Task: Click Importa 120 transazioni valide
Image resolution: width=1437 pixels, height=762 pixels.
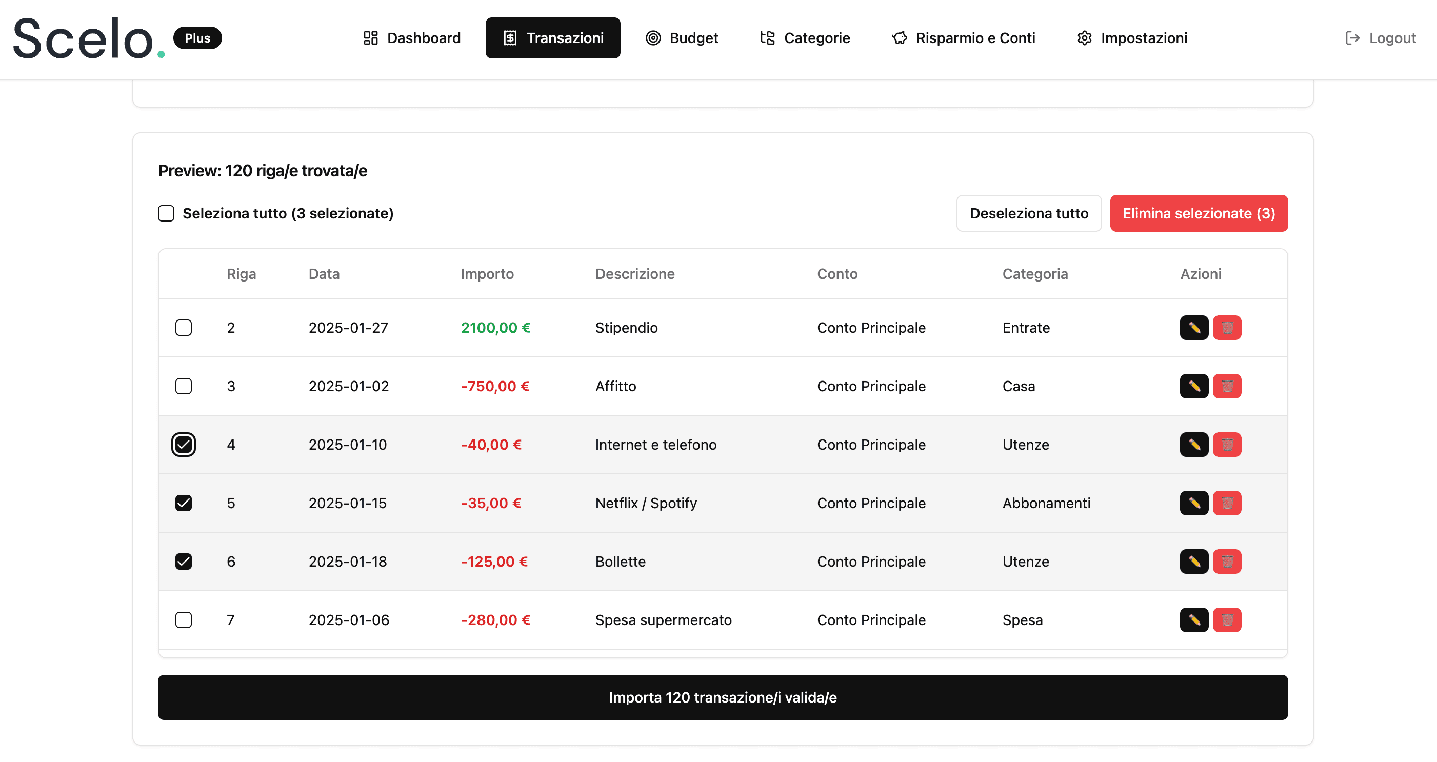Action: [x=723, y=697]
